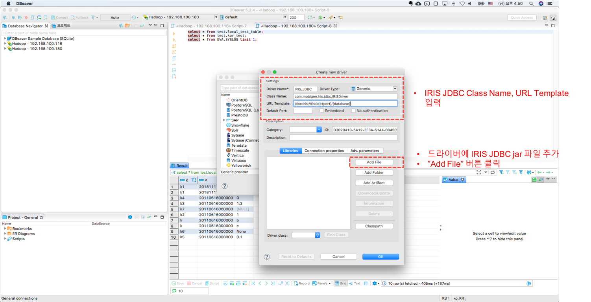
Task: Switch to the Connection properties tab
Action: [x=324, y=151]
